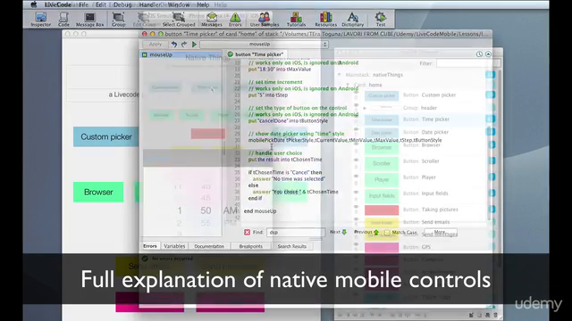Open the Errors toolbar icon

(235, 20)
